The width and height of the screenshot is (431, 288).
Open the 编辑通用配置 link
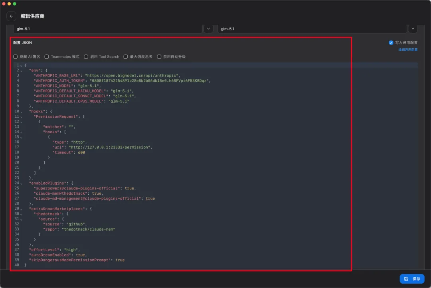[x=407, y=50]
